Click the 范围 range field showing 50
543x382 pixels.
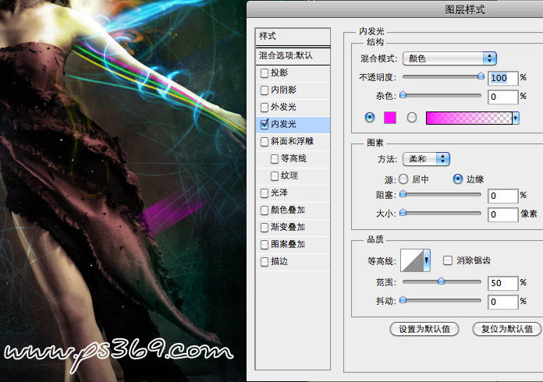point(503,283)
